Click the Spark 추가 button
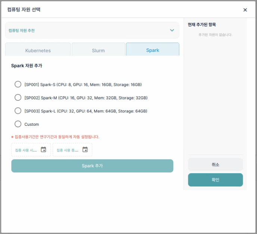Viewport: 257px width, 234px height. [92, 166]
